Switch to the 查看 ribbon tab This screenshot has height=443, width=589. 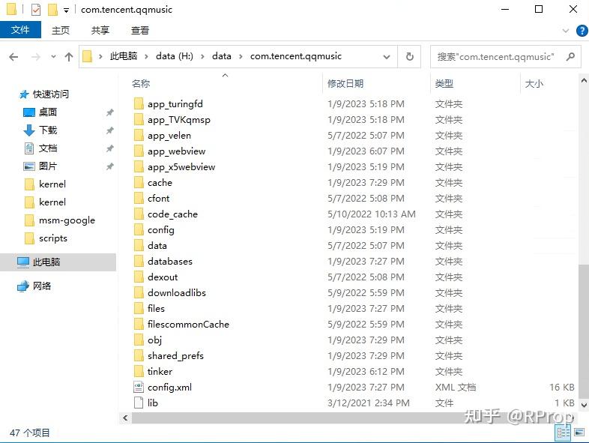(139, 30)
